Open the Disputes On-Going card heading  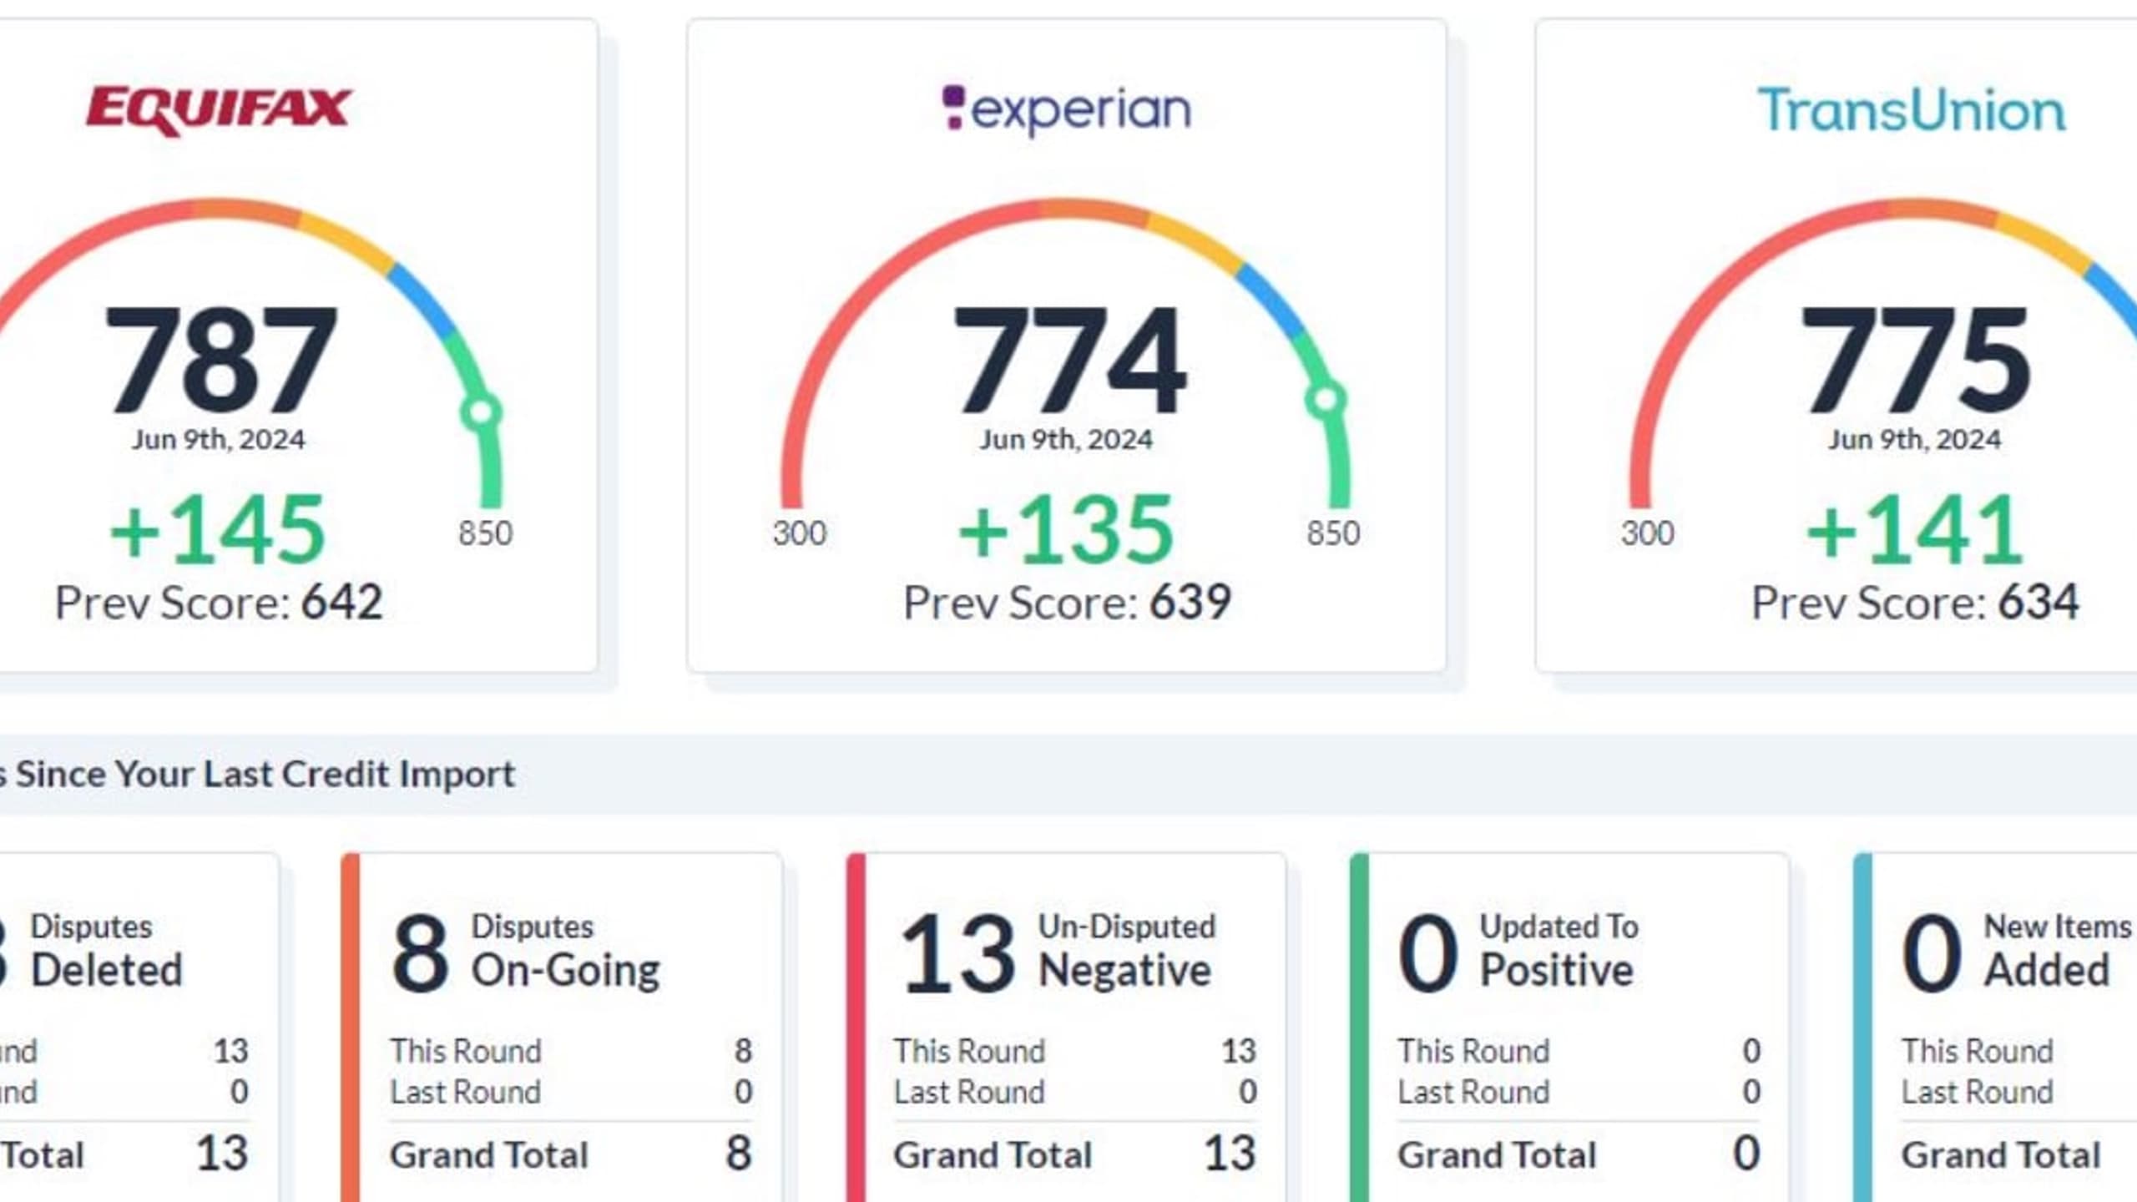pyautogui.click(x=565, y=950)
